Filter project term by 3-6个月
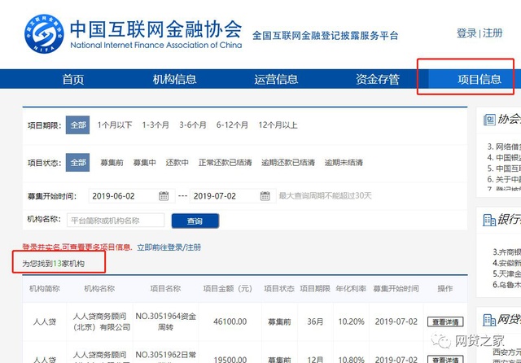Image resolution: width=521 pixels, height=363 pixels. coord(193,125)
